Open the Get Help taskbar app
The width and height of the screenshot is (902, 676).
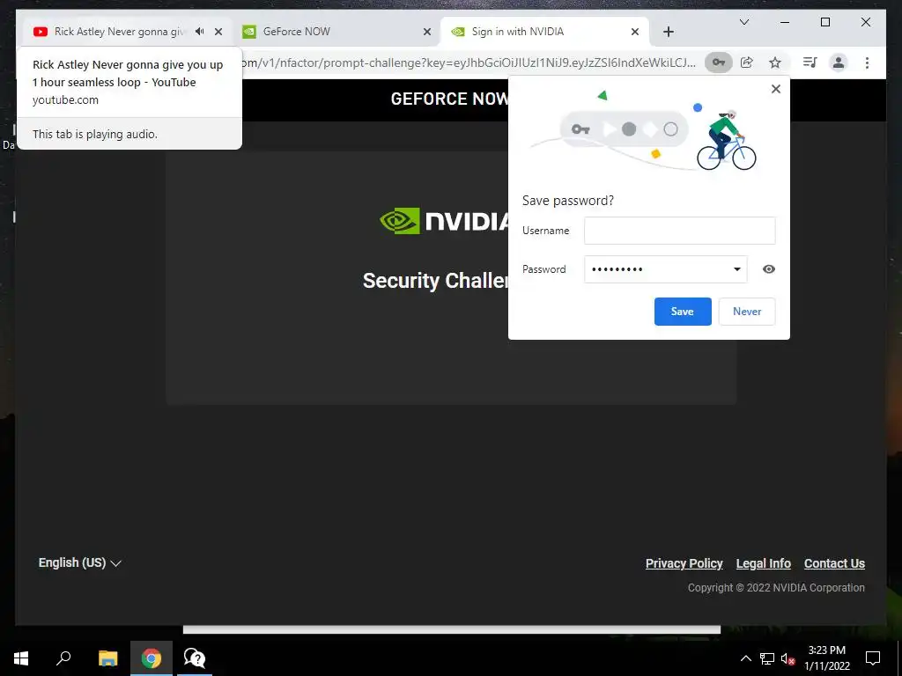pyautogui.click(x=195, y=658)
